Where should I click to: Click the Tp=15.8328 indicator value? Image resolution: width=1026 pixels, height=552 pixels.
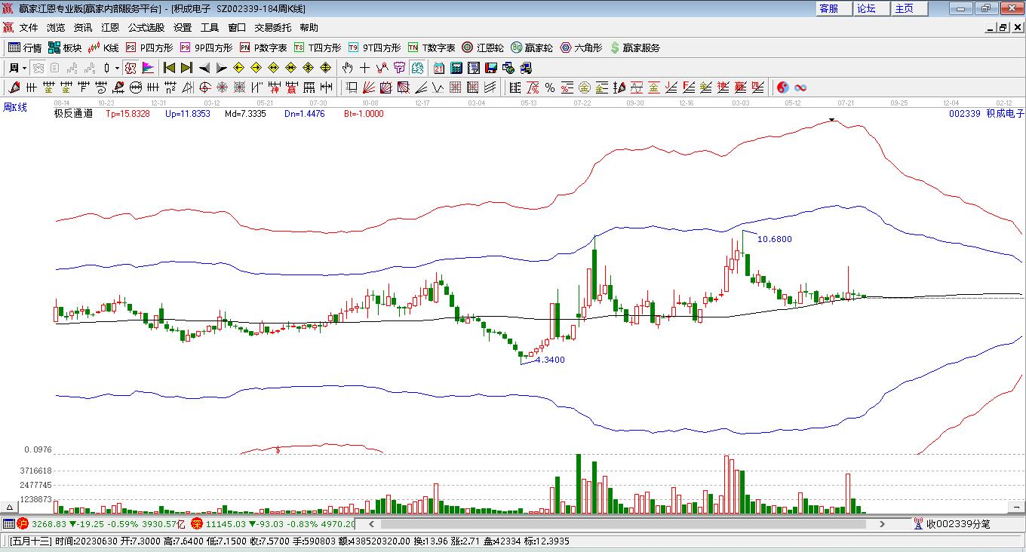tap(127, 114)
